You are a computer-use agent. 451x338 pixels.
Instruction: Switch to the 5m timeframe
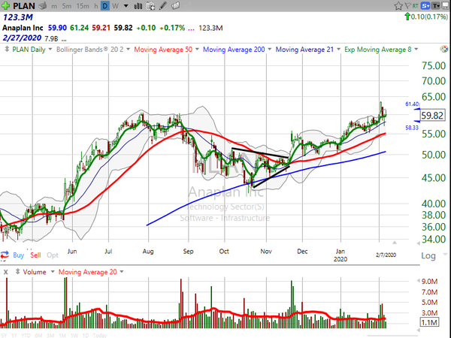pos(66,6)
